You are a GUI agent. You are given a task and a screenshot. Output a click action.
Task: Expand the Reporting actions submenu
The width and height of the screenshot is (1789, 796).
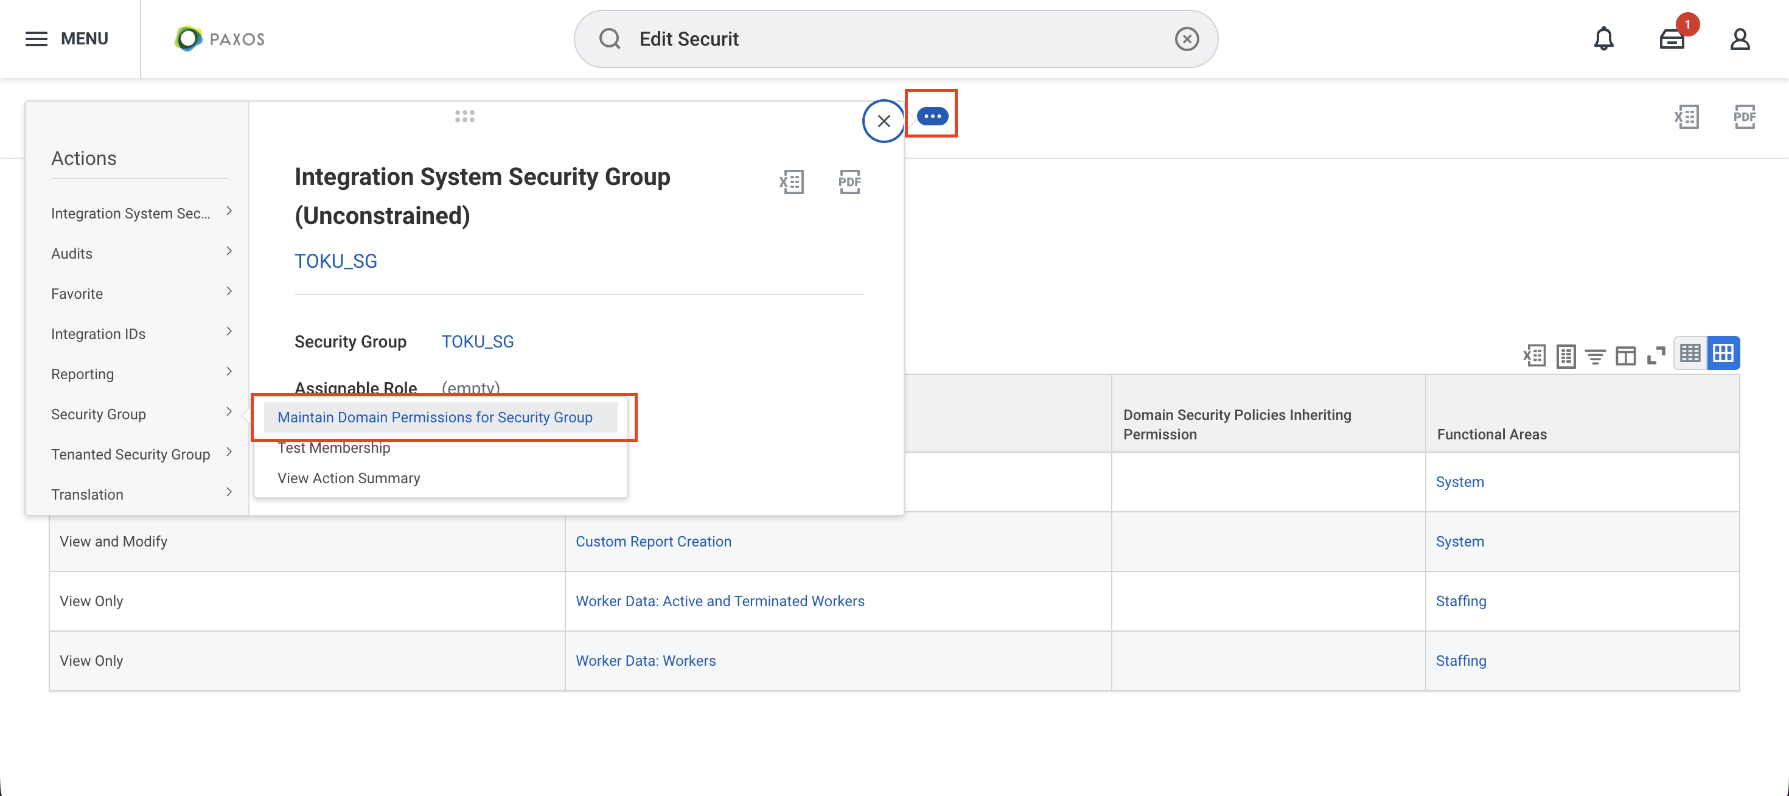(141, 374)
